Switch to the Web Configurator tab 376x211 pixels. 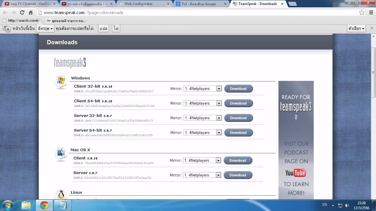[x=144, y=4]
